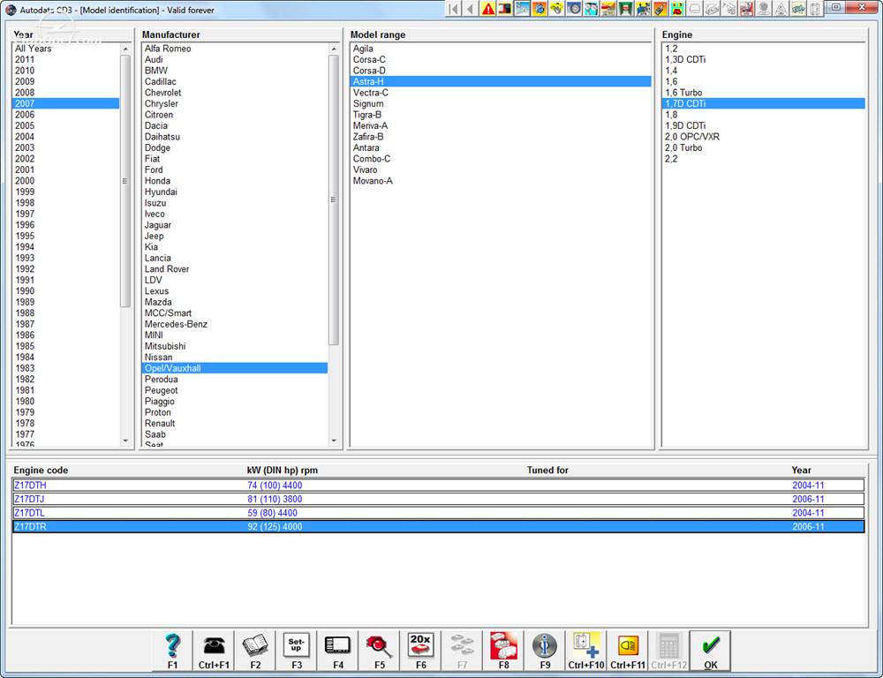
Task: Click the F5 red magnifier icon
Action: coord(379,651)
